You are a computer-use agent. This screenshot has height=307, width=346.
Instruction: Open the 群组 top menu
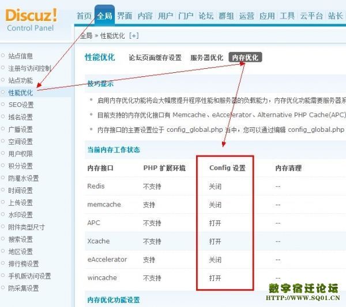(227, 16)
